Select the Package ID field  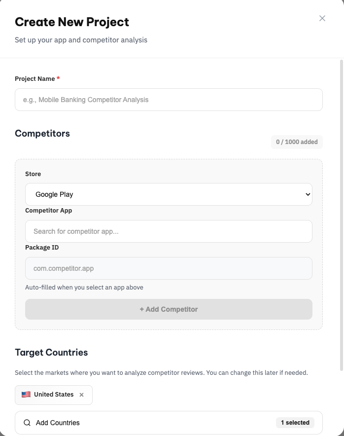169,268
